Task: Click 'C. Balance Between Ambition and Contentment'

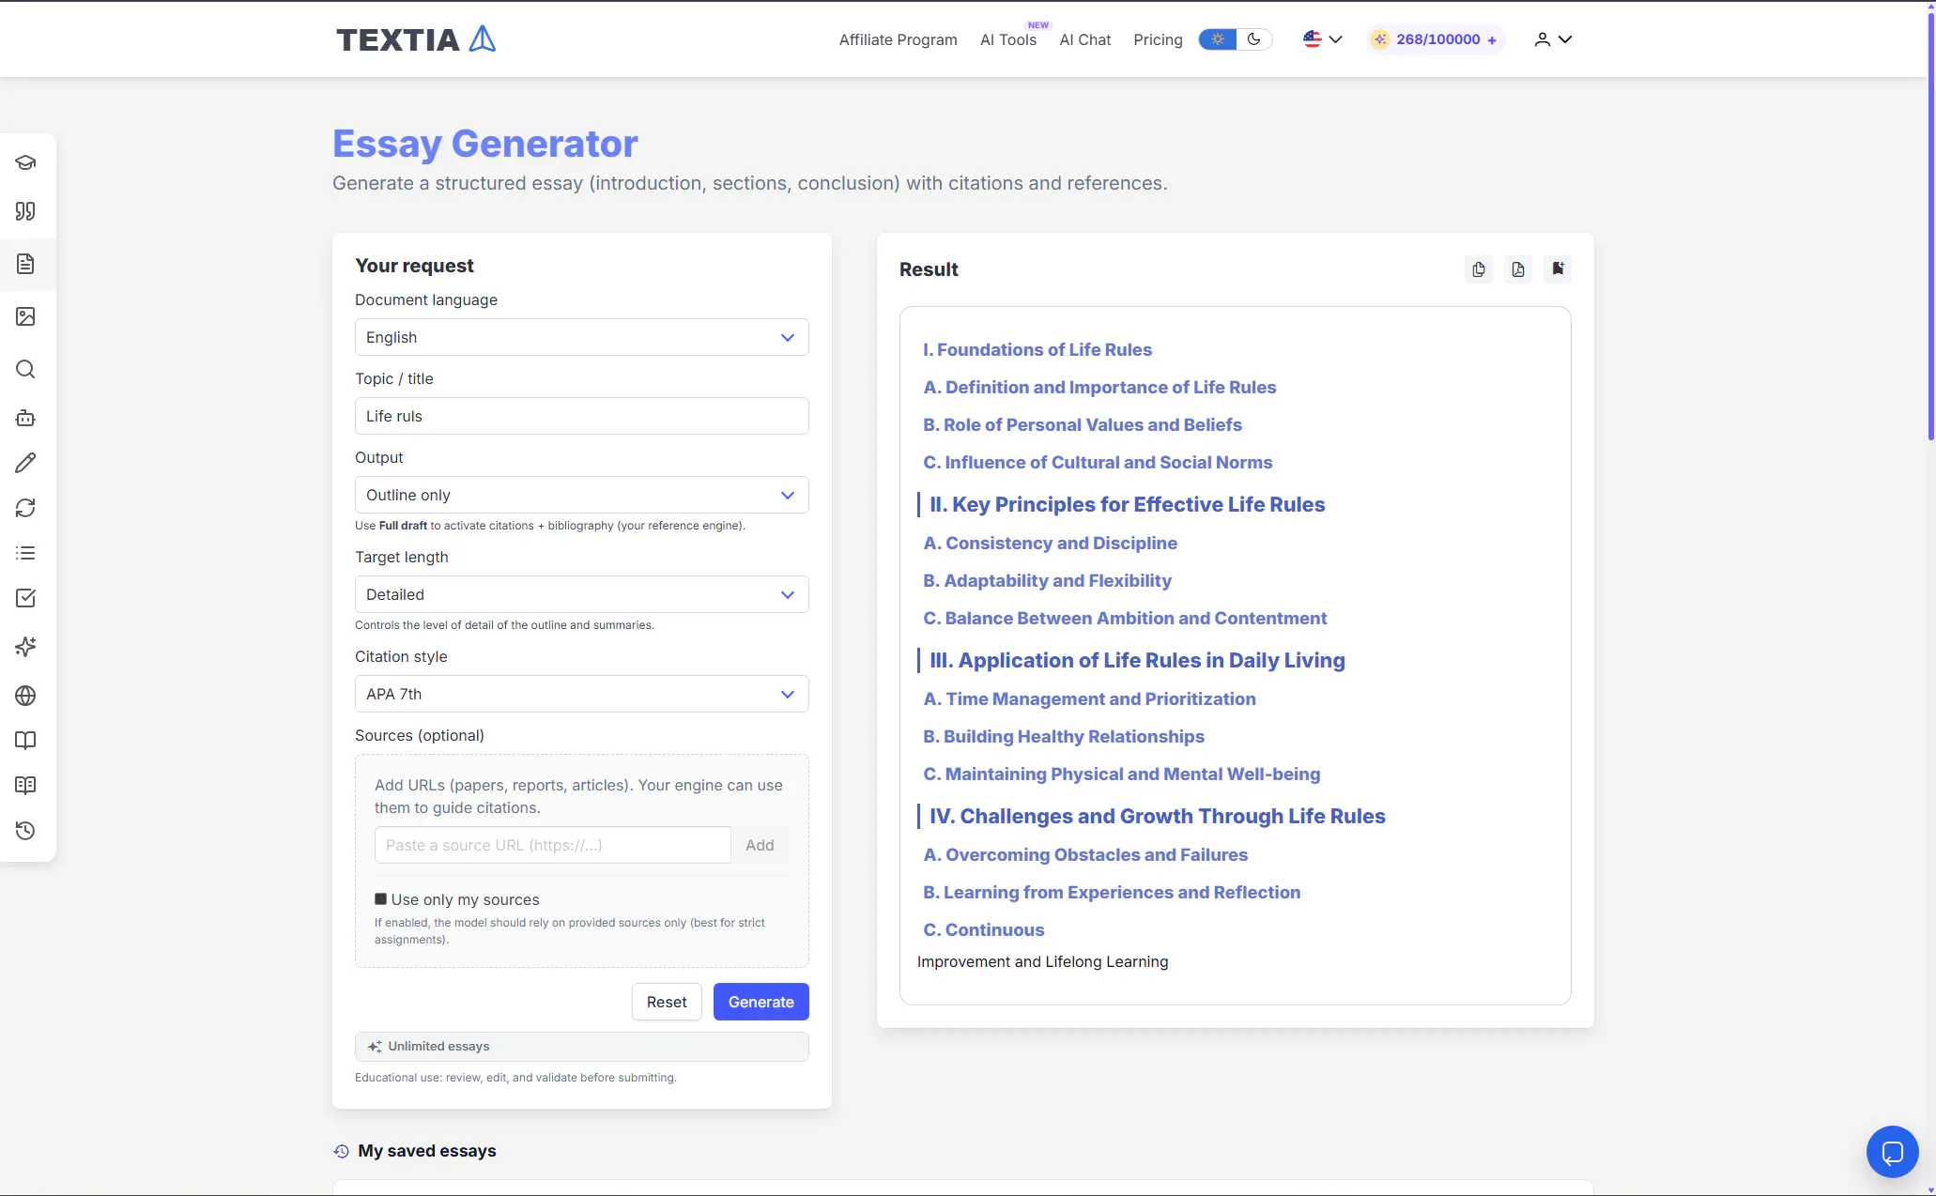Action: [1125, 618]
